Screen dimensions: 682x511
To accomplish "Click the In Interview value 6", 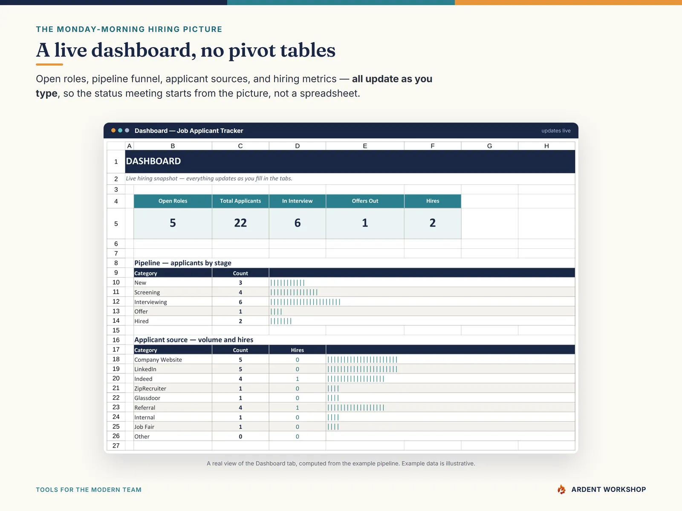I will click(x=298, y=223).
